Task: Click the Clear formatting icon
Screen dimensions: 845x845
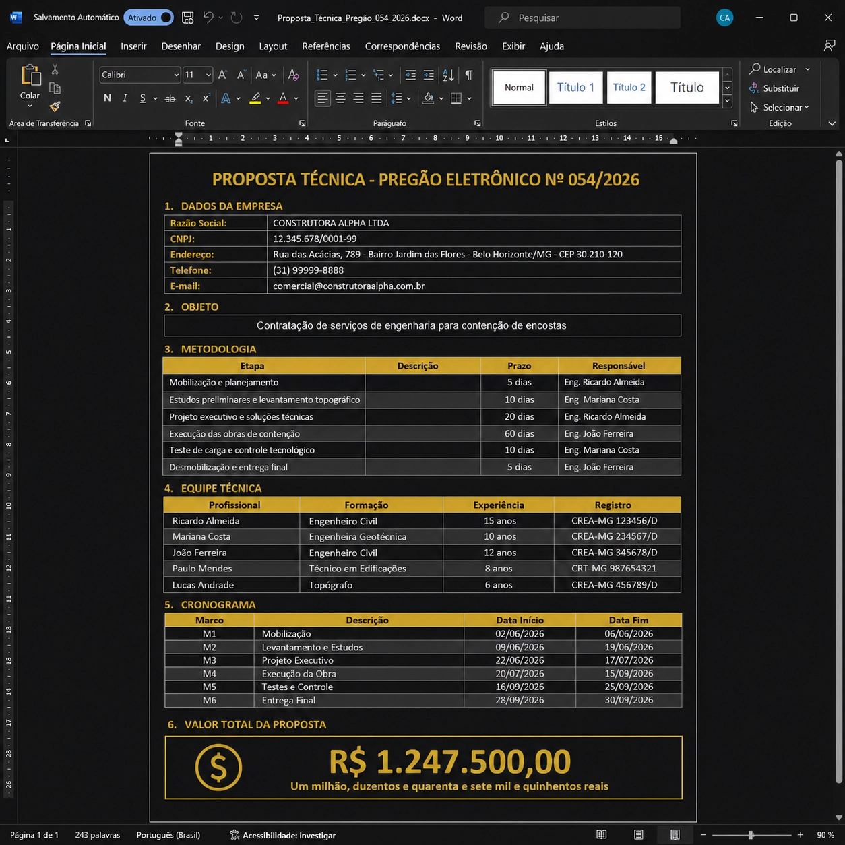Action: click(x=293, y=75)
